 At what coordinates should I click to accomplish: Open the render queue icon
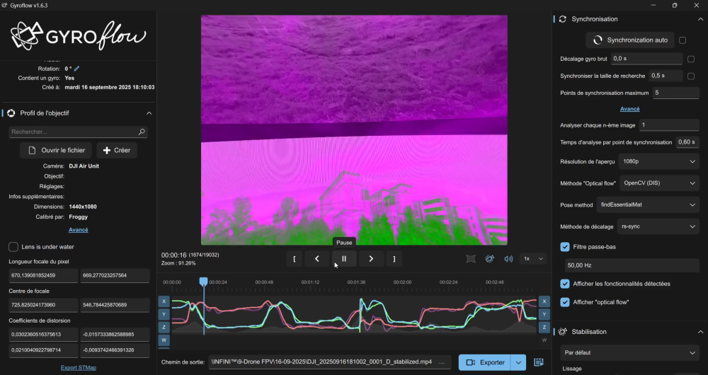539,362
